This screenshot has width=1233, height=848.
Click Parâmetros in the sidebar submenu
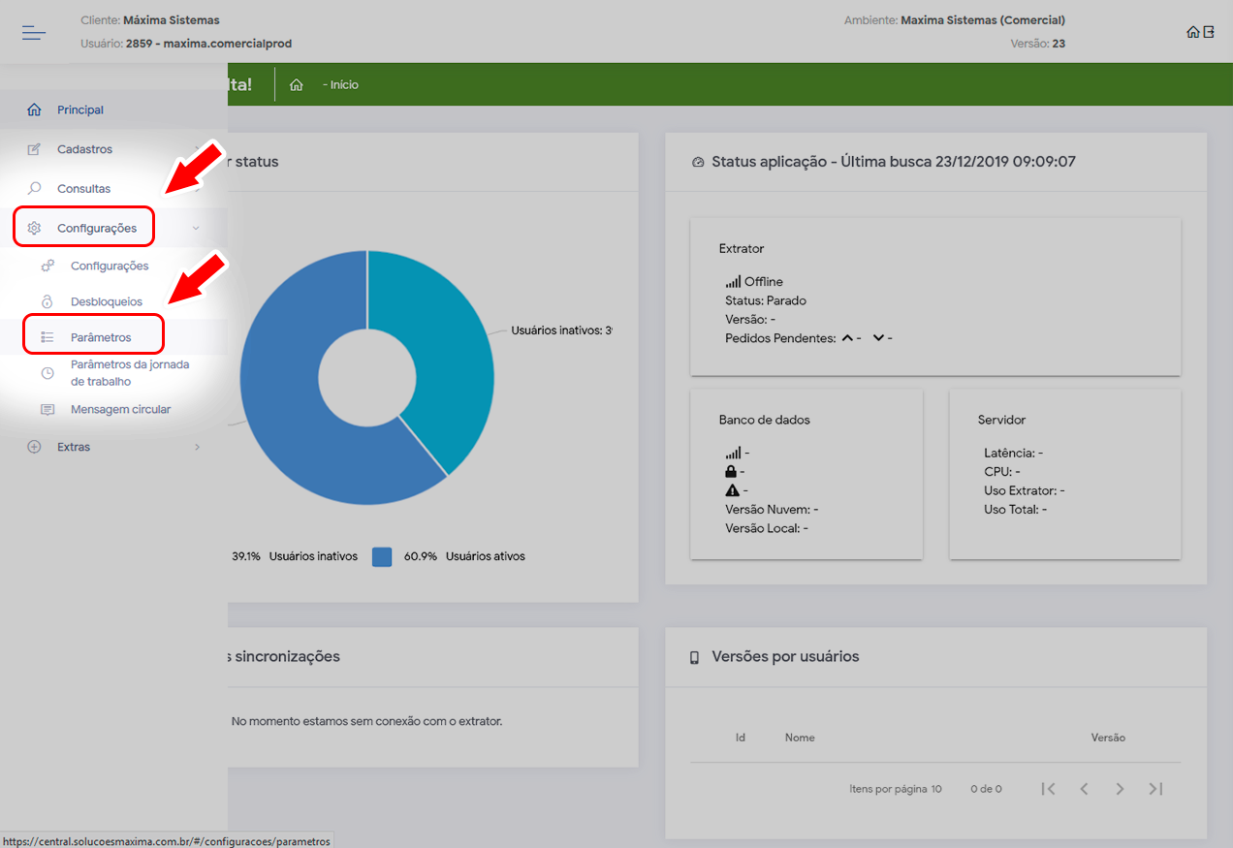click(x=100, y=337)
